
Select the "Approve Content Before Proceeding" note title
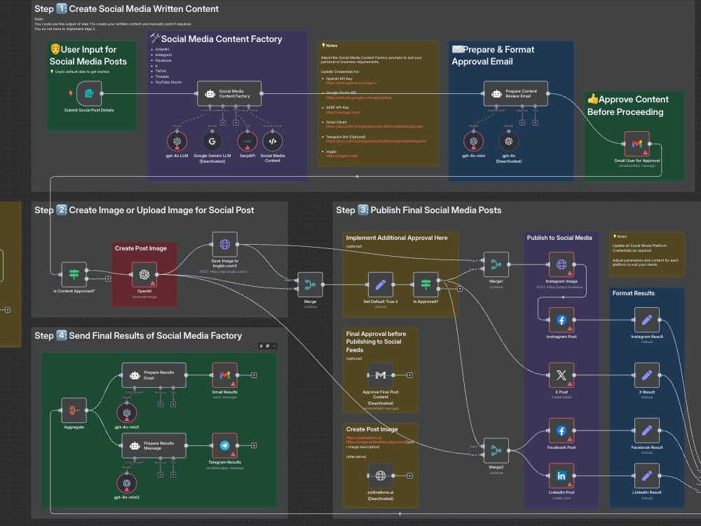click(627, 106)
